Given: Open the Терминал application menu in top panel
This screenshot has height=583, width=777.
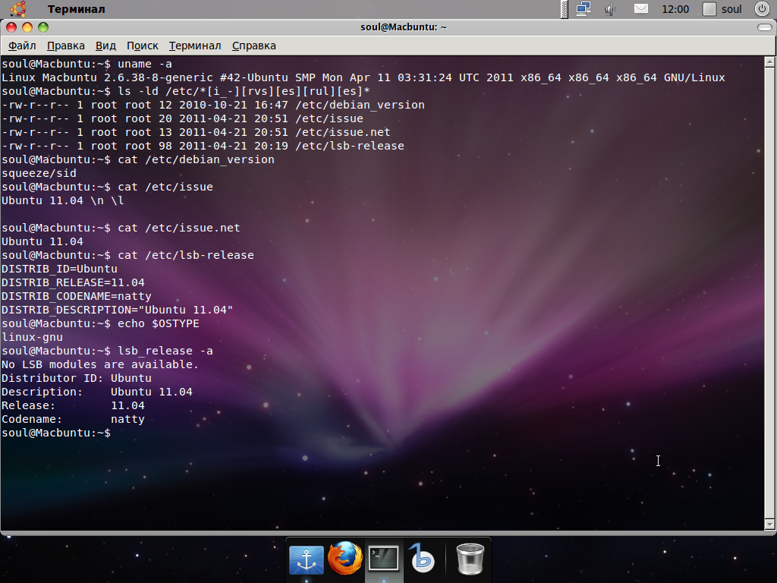Looking at the screenshot, I should click(77, 9).
